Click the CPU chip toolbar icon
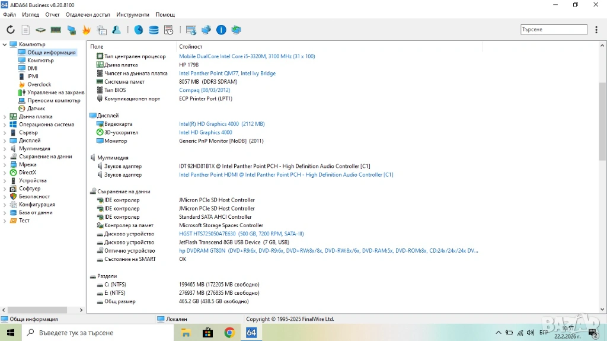607x341 pixels. (40, 30)
